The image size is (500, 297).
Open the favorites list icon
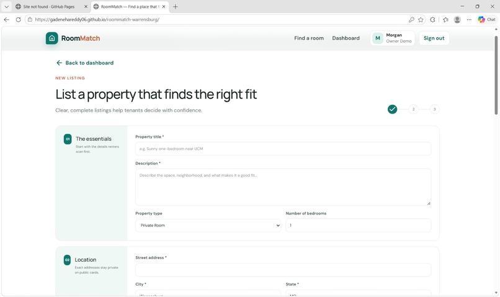[x=445, y=19]
